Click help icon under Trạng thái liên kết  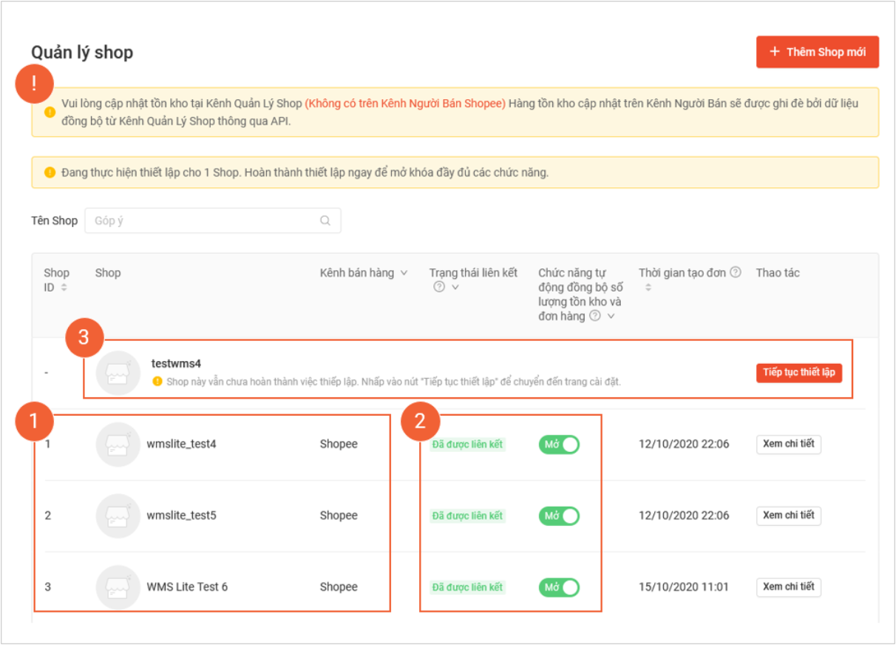(439, 287)
